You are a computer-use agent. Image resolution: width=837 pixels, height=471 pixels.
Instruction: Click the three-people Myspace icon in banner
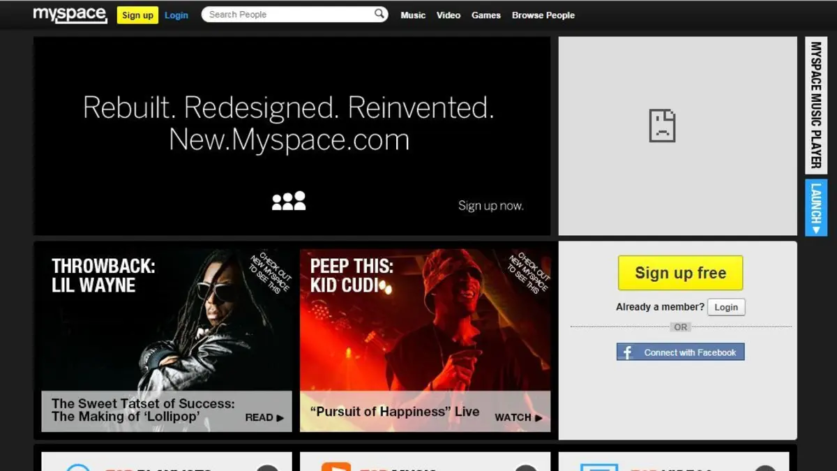click(x=289, y=201)
